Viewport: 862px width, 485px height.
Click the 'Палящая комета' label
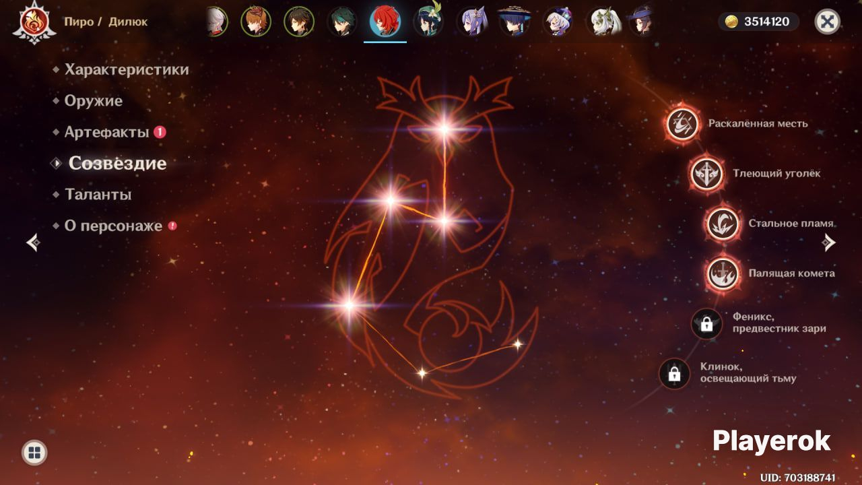point(792,273)
